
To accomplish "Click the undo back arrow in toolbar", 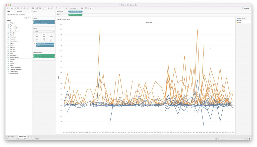I will [x=12, y=8].
